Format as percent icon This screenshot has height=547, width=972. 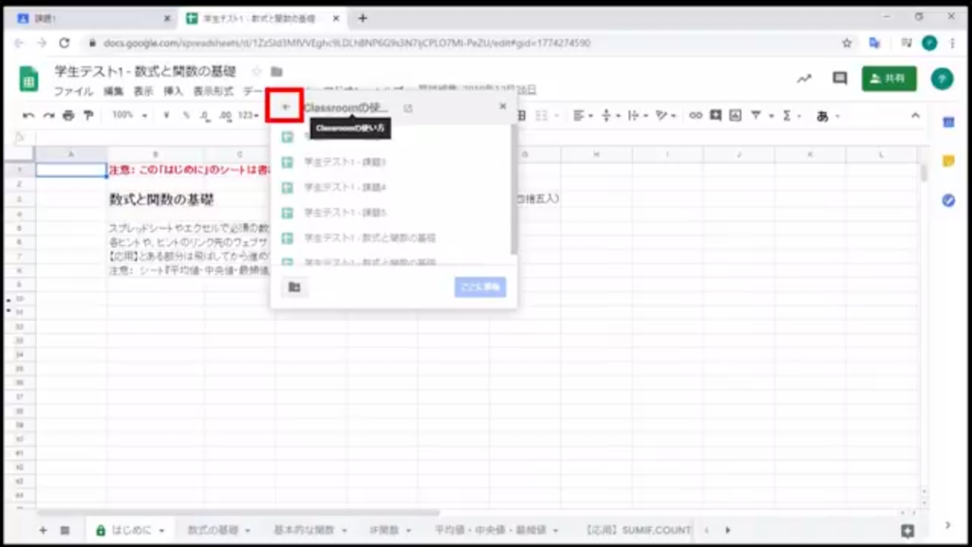[186, 115]
